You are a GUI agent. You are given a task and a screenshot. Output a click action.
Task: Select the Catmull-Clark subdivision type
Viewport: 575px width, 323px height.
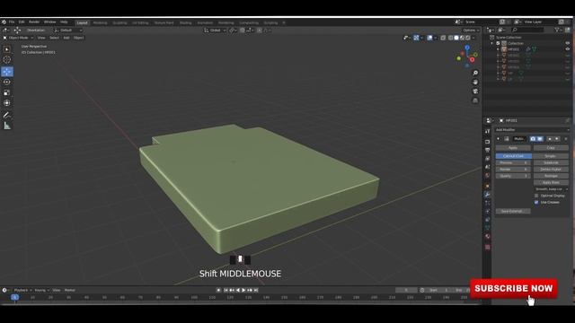pyautogui.click(x=513, y=156)
